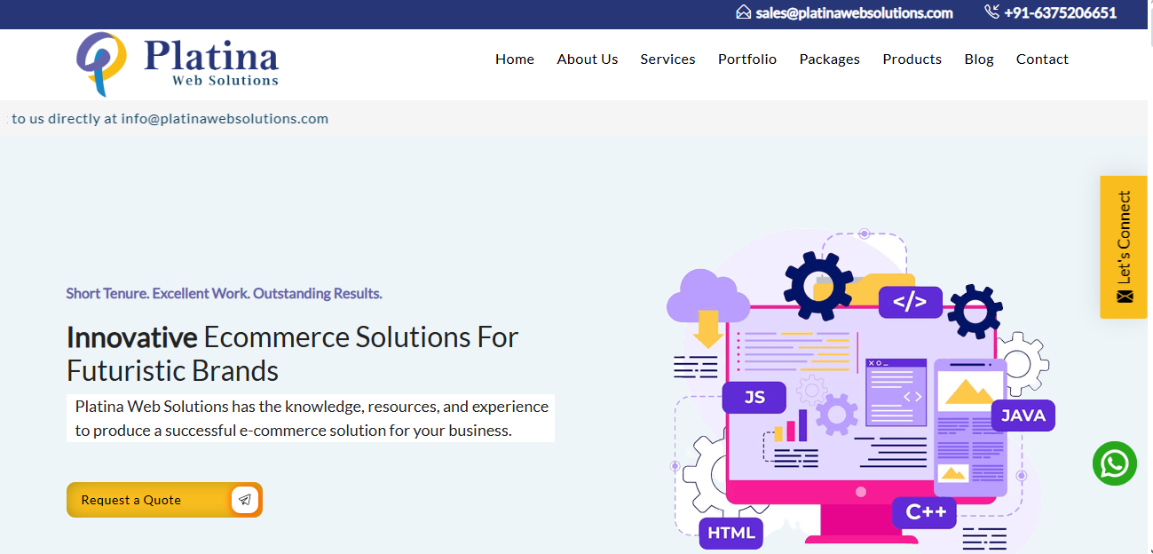Click the "Innovative Ecommerce Solutions" headline
This screenshot has height=554, width=1153.
point(293,353)
